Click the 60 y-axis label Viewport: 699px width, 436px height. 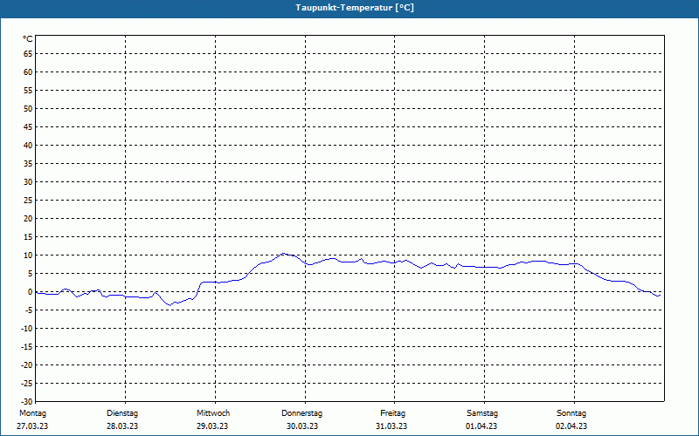click(28, 72)
